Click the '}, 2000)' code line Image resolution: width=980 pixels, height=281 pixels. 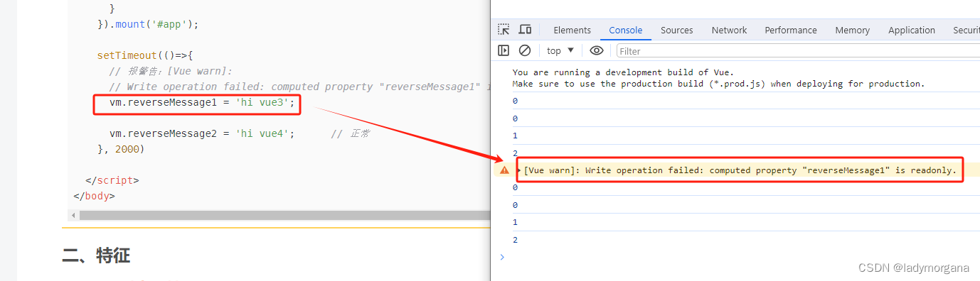(x=120, y=149)
